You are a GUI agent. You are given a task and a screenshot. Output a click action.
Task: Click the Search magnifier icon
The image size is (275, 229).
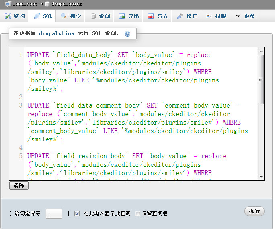(64, 16)
